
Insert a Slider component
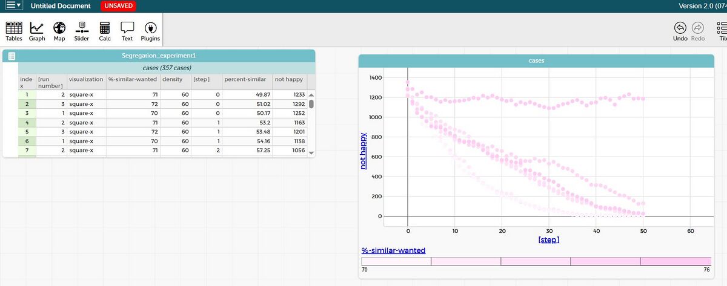[82, 31]
